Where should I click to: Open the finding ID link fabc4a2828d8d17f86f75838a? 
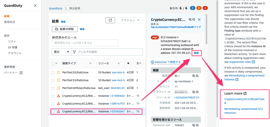[x=168, y=27]
